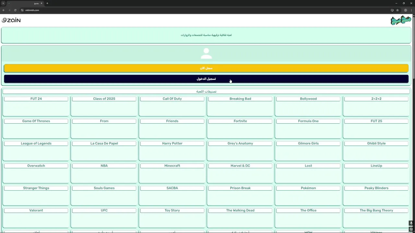The image size is (415, 233).
Task: Click the install app icon in address bar
Action: (392, 10)
